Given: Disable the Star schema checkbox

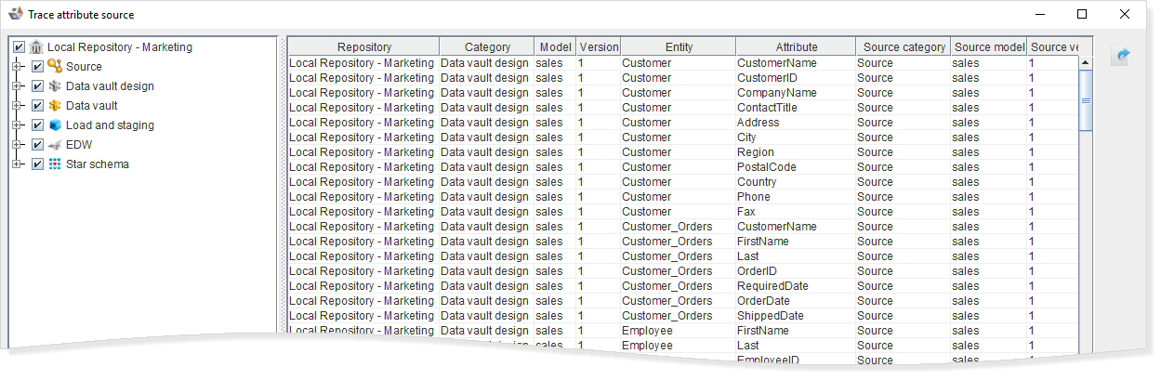Looking at the screenshot, I should tap(37, 164).
